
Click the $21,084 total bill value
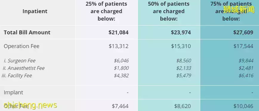[118, 32]
